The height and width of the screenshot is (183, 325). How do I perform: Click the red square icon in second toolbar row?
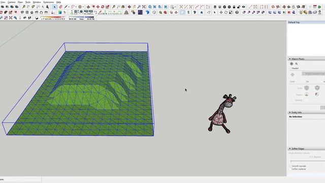[x=289, y=12]
